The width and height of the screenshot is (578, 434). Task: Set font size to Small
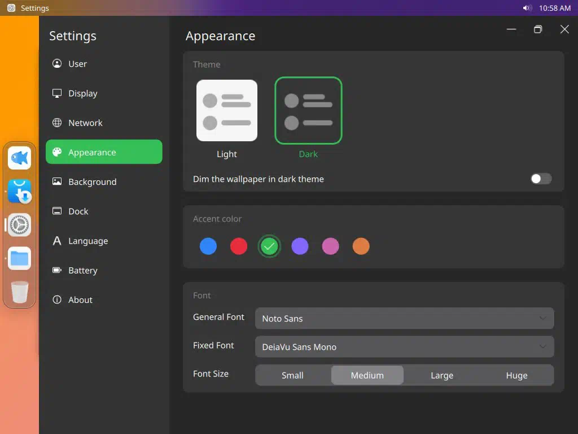pos(292,375)
